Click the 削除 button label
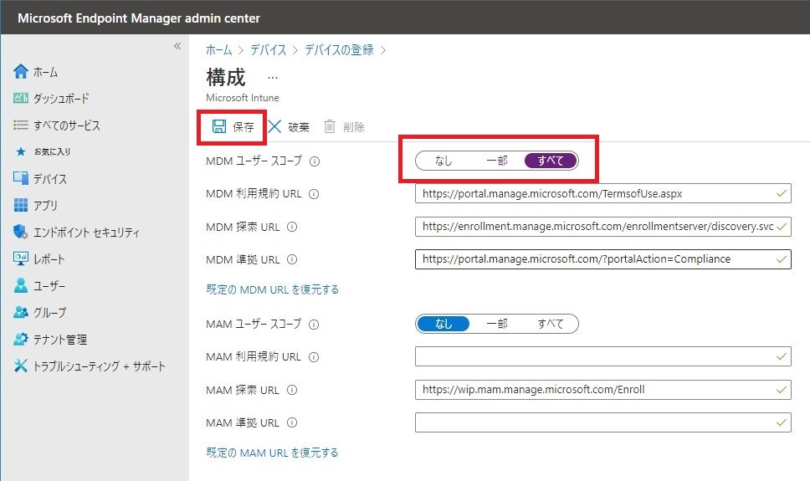The width and height of the screenshot is (810, 481). (x=353, y=127)
